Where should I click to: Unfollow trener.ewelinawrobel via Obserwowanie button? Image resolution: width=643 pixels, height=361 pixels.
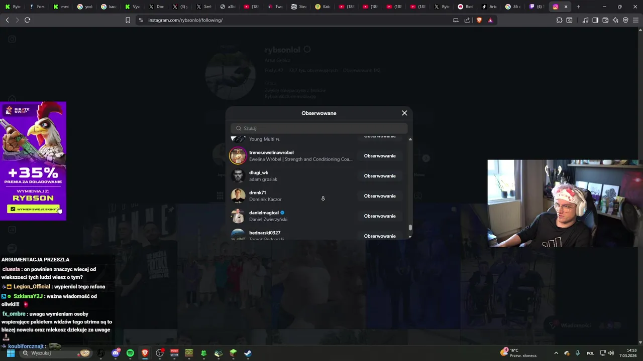tap(380, 156)
